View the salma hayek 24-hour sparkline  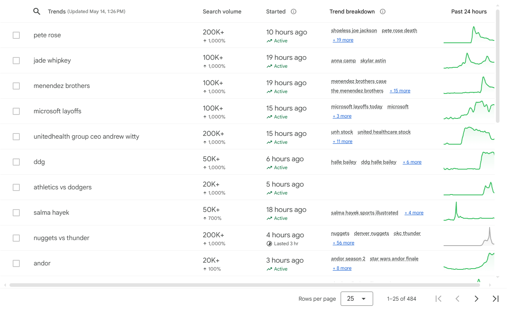469,211
